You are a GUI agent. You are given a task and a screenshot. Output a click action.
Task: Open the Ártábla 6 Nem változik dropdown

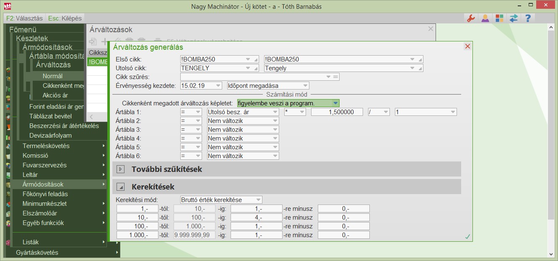(x=275, y=156)
